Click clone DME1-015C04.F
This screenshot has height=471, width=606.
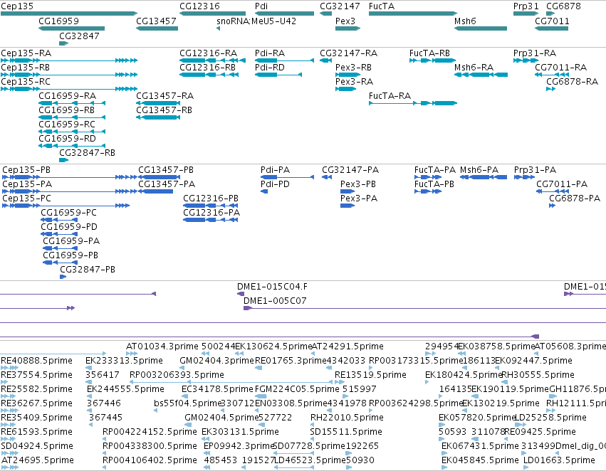273,287
